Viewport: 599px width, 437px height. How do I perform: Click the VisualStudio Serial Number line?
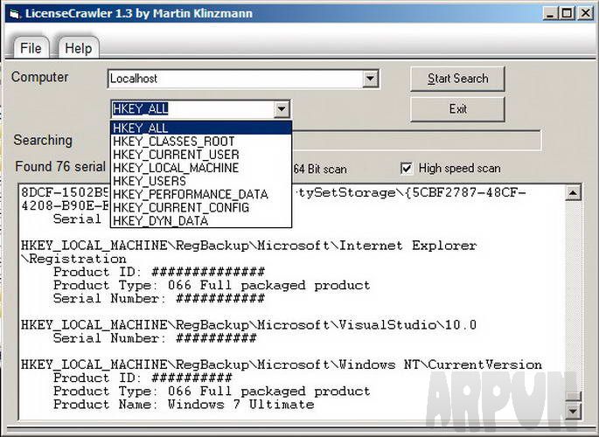coord(155,338)
